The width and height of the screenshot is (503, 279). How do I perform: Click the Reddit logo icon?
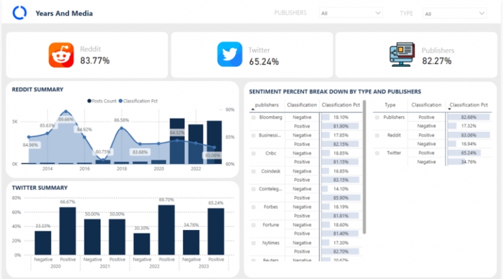click(61, 55)
